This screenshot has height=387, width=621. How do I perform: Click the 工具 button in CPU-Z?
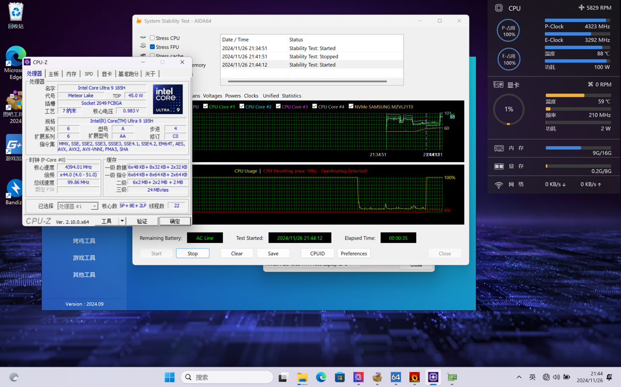point(107,221)
